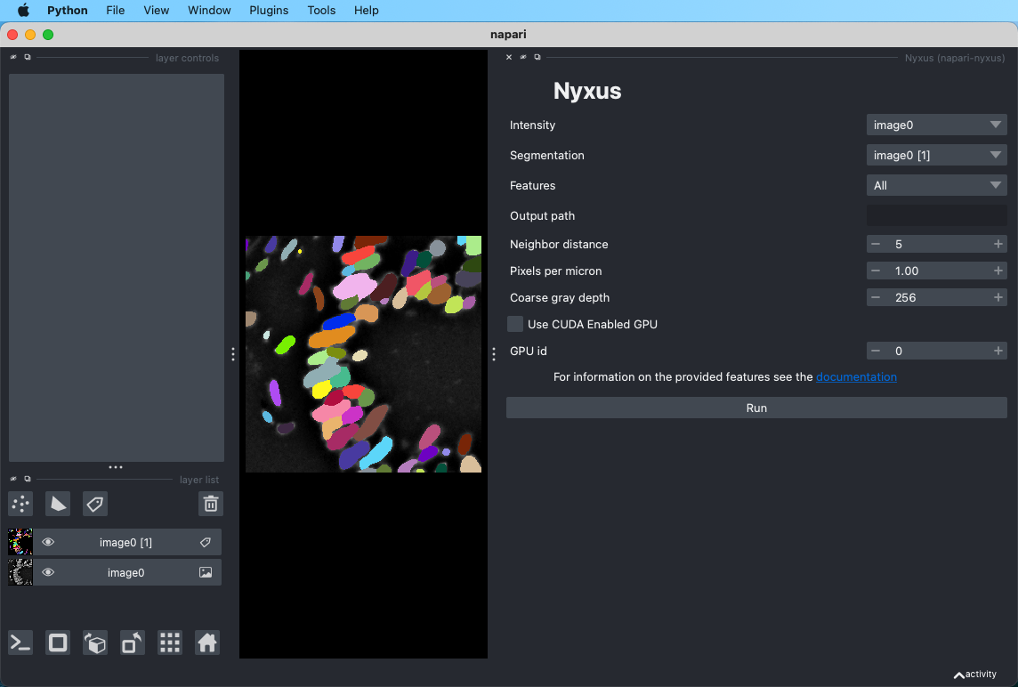This screenshot has width=1018, height=687.
Task: Create a new shapes layer
Action: click(x=58, y=504)
